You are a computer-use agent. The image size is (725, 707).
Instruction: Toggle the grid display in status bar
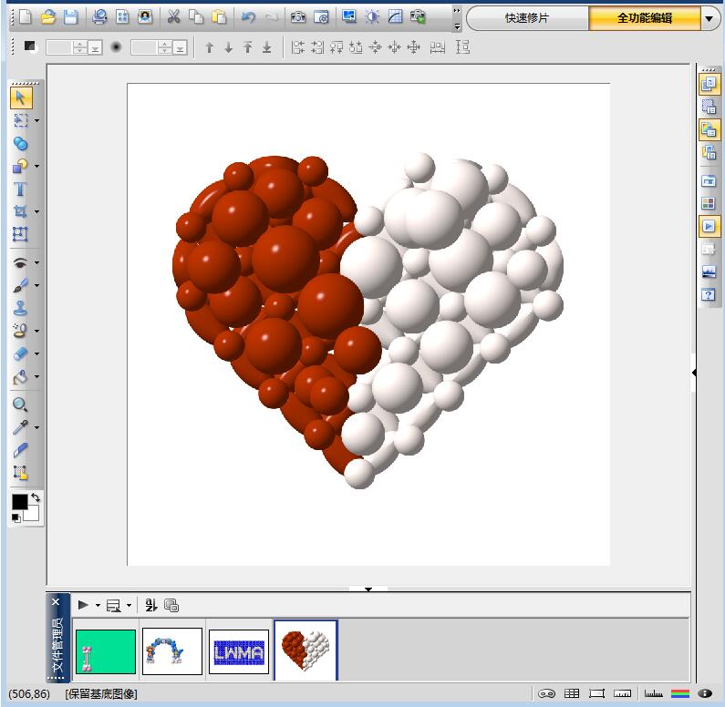coord(572,693)
